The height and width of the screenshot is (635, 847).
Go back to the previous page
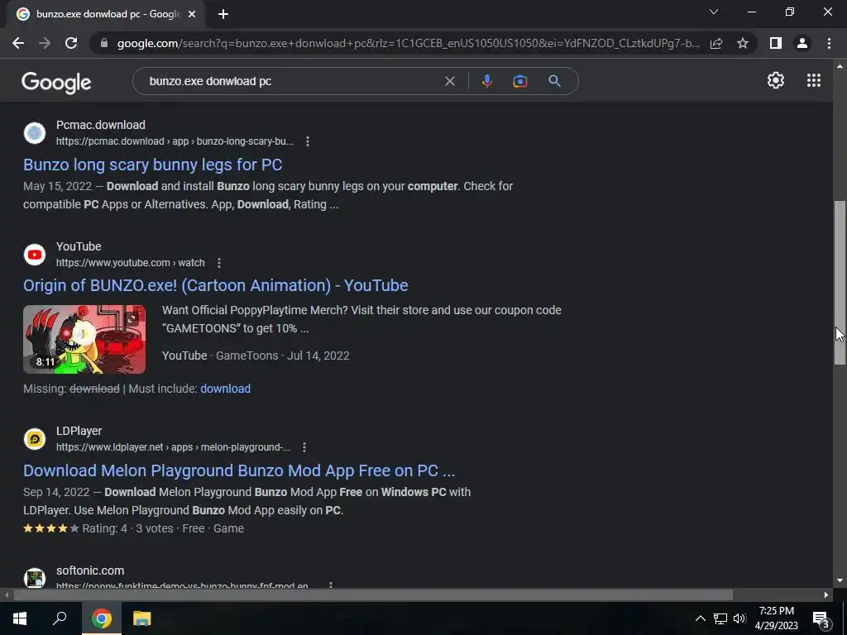18,43
